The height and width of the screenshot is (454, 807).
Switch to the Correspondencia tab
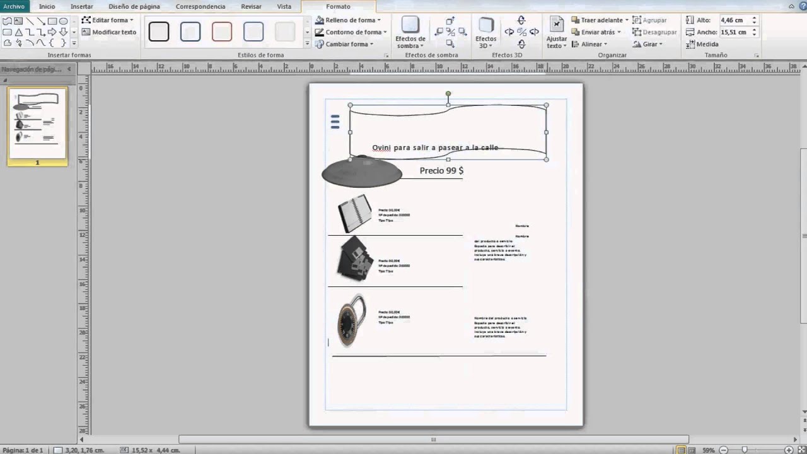tap(200, 6)
